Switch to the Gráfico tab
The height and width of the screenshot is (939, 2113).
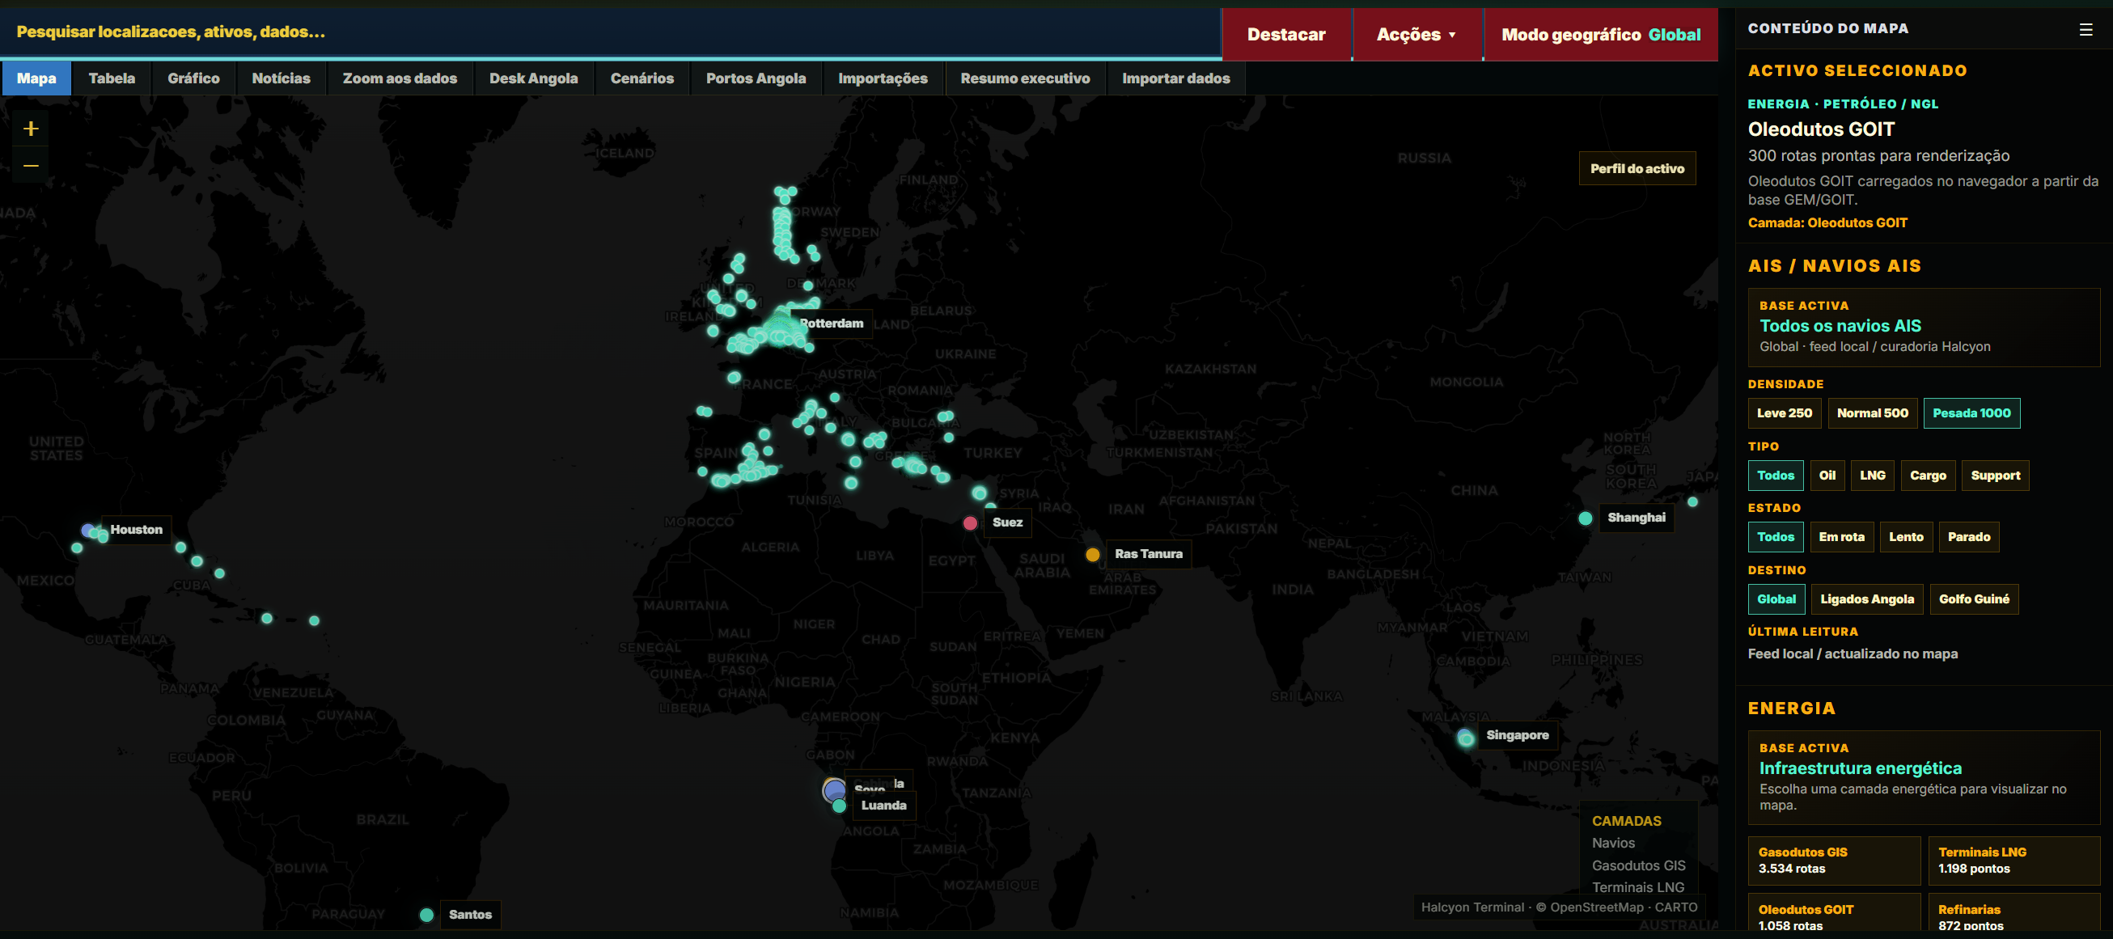tap(193, 78)
